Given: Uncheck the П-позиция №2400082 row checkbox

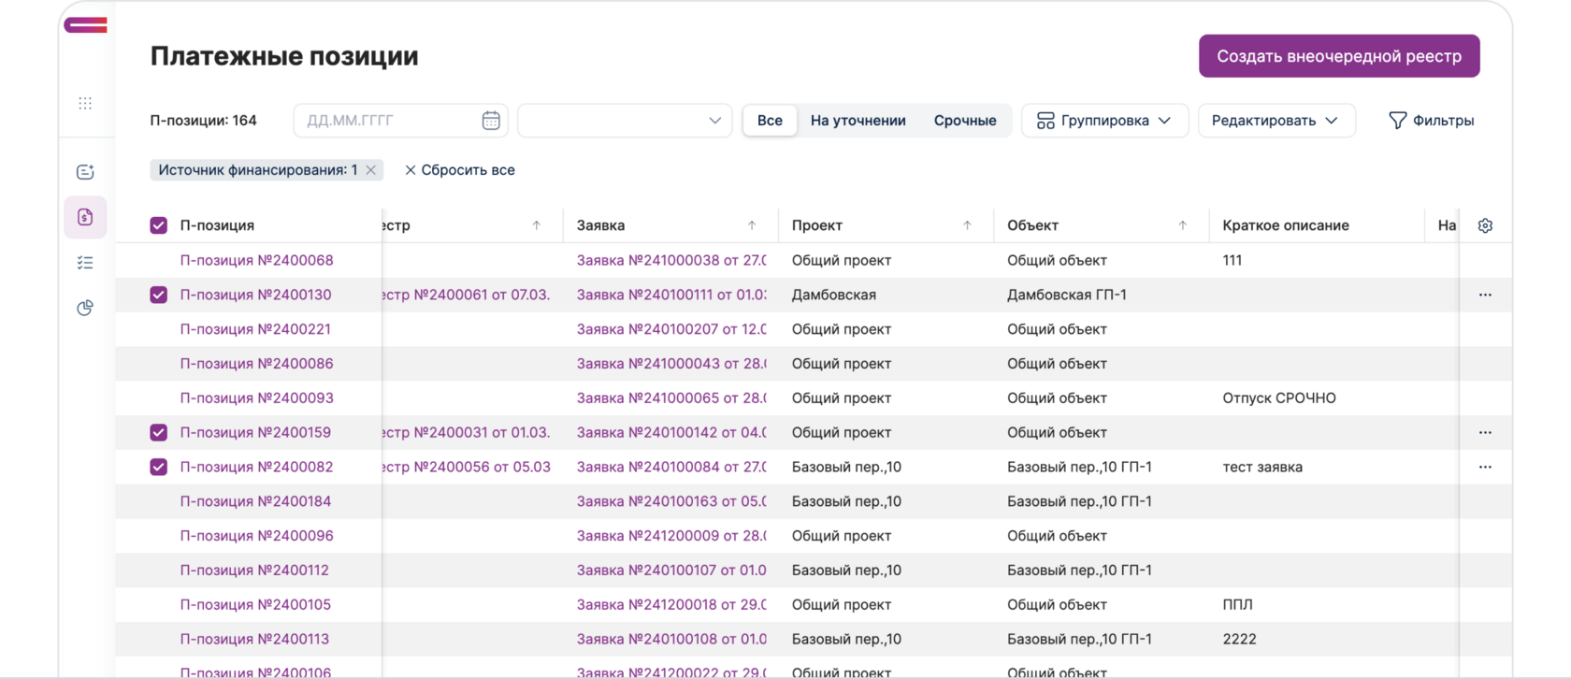Looking at the screenshot, I should pos(159,467).
